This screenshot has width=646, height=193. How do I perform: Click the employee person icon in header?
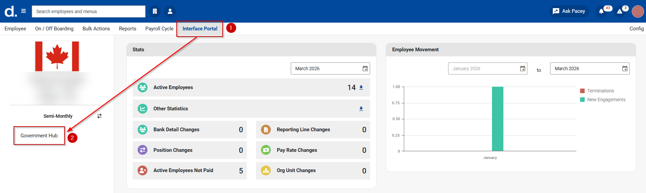[x=170, y=11]
